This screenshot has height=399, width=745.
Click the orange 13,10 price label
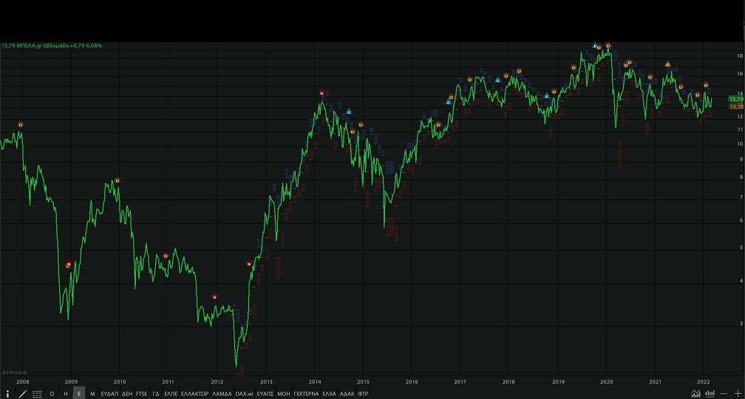click(x=736, y=106)
